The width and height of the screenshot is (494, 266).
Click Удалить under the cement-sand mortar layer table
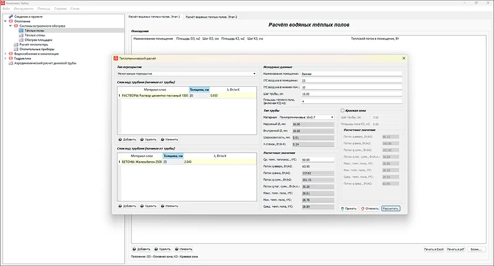[148, 139]
